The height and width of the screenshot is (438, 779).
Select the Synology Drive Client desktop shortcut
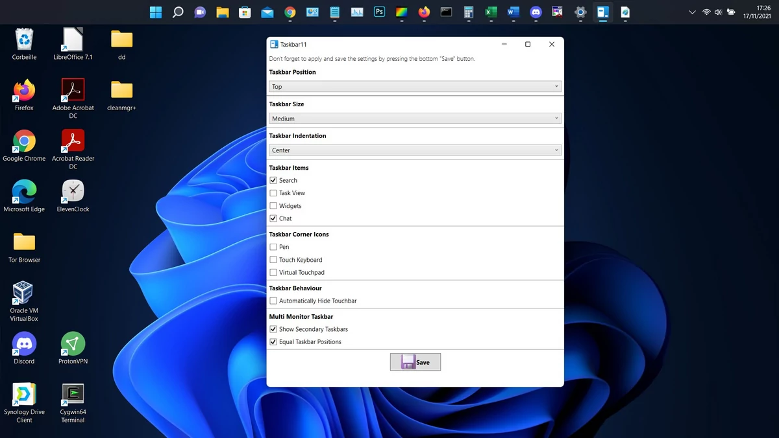pyautogui.click(x=24, y=402)
